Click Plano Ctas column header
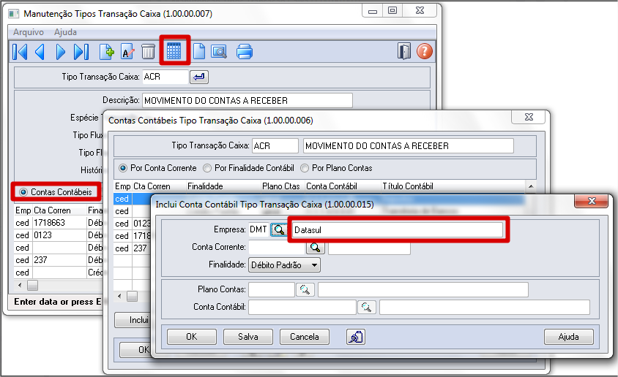Image resolution: width=618 pixels, height=377 pixels. [281, 186]
